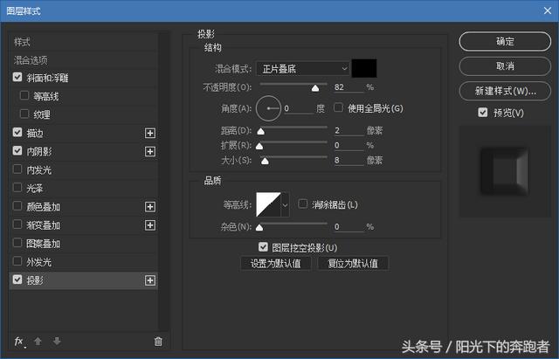Uncheck the 投影 checkbox
Viewport: 559px width, 359px height.
click(x=17, y=280)
